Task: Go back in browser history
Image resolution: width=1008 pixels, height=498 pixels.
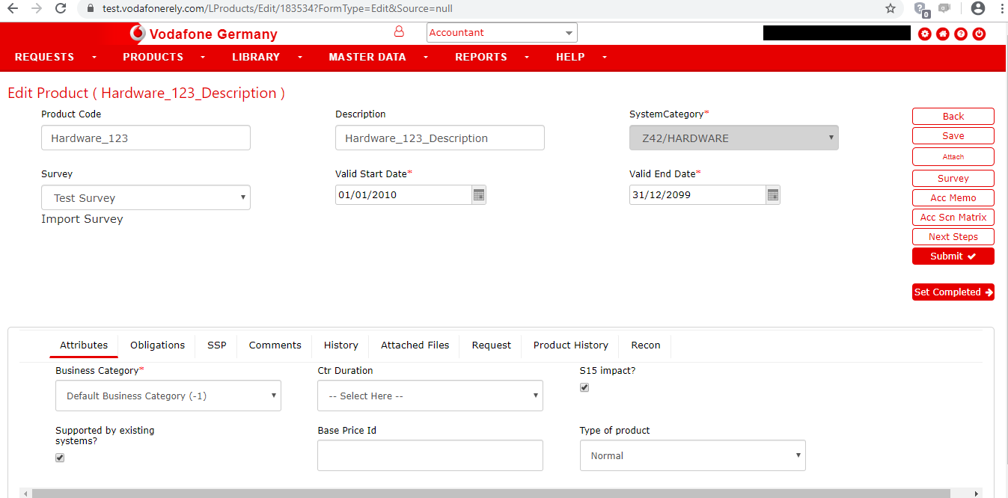Action: coord(13,9)
